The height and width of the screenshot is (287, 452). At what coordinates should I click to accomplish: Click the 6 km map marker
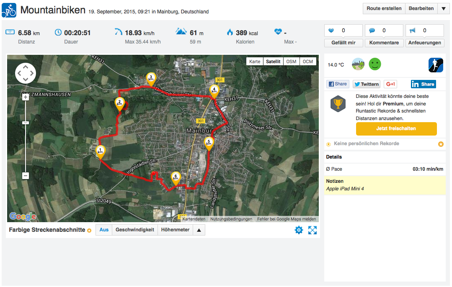(176, 179)
